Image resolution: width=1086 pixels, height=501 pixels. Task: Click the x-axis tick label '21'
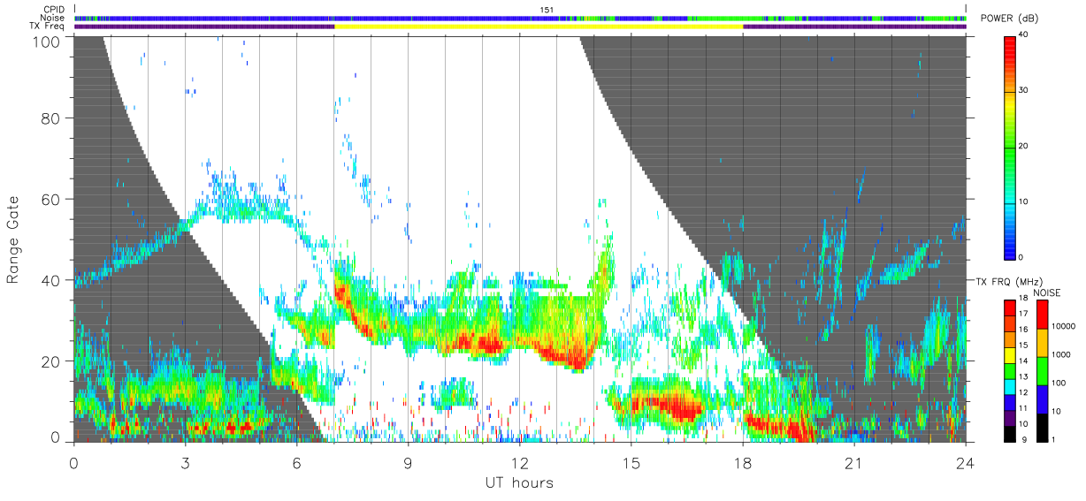(x=853, y=464)
